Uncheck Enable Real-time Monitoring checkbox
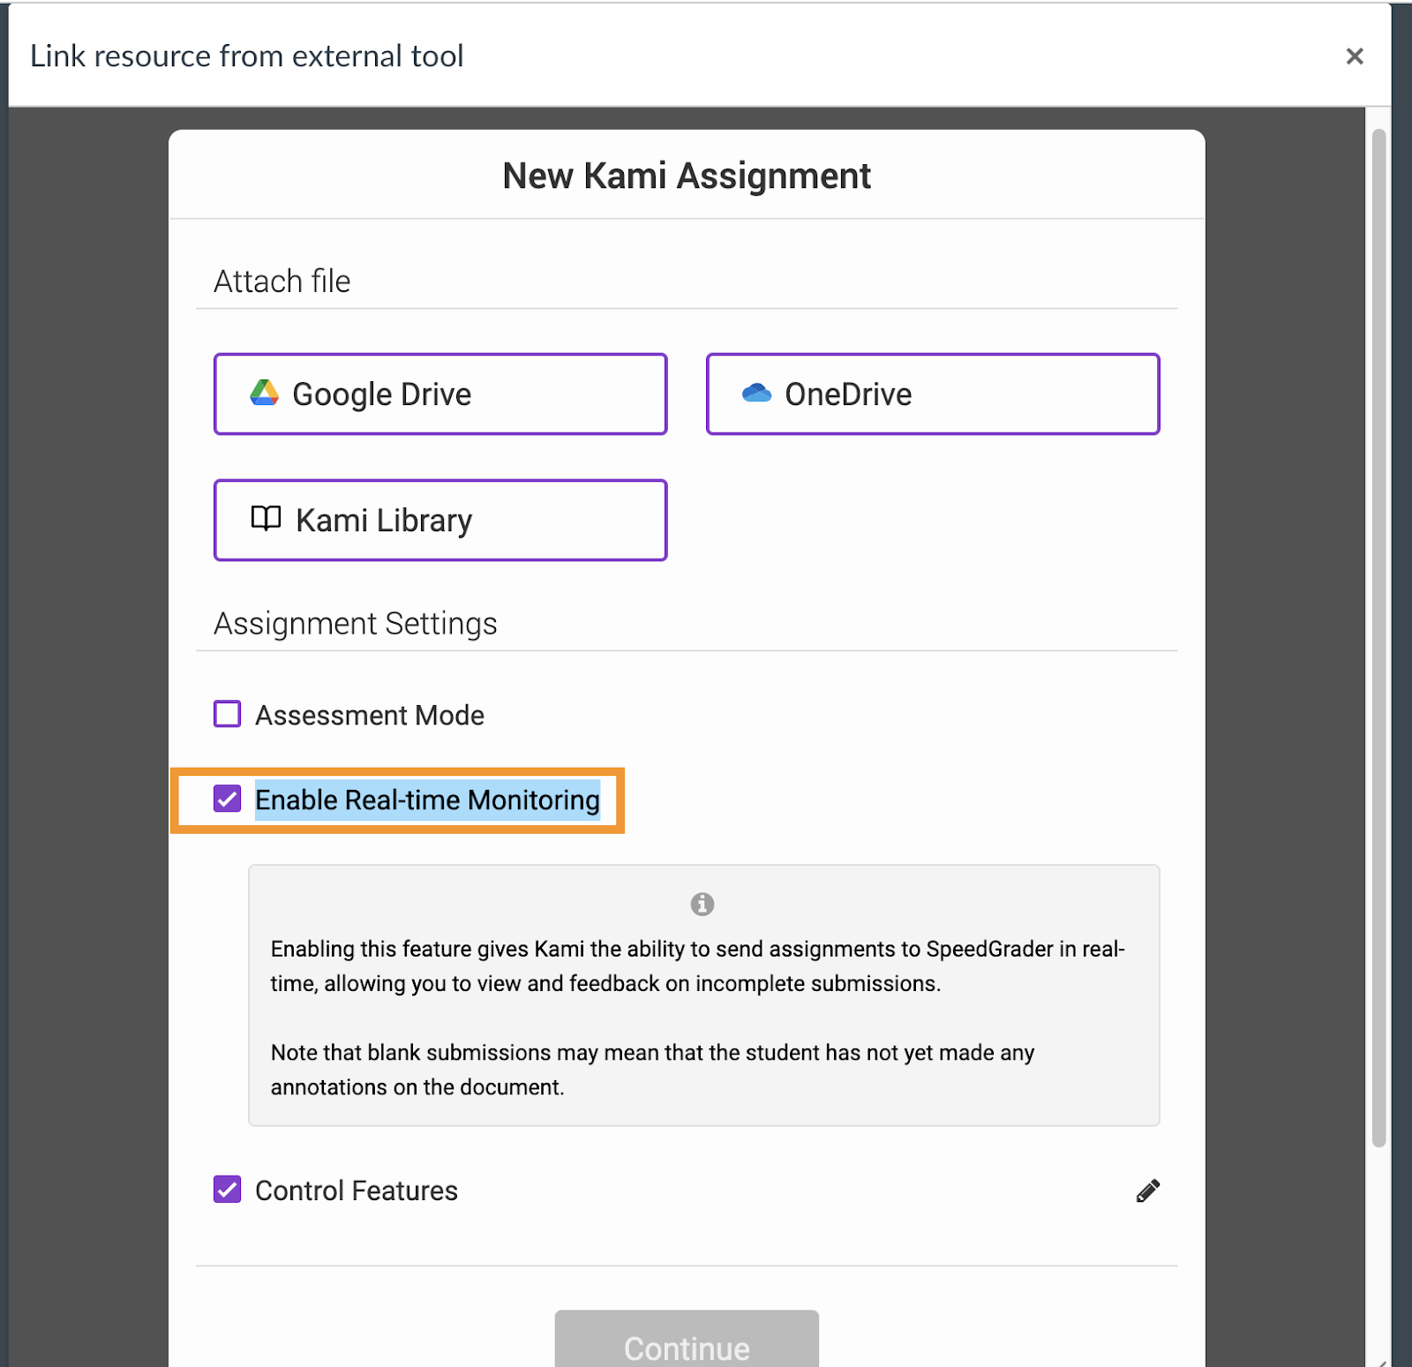1412x1367 pixels. point(228,799)
